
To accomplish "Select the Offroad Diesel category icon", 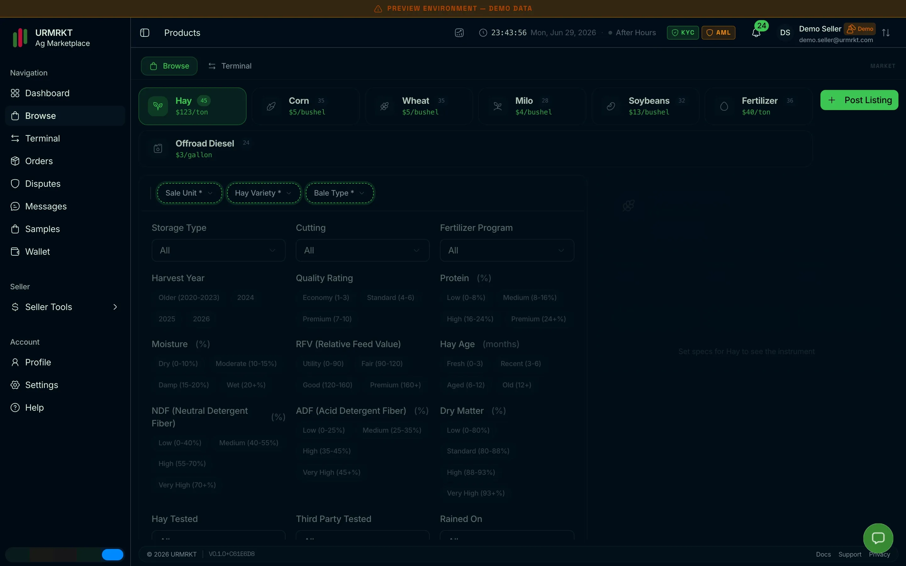I will click(x=158, y=149).
